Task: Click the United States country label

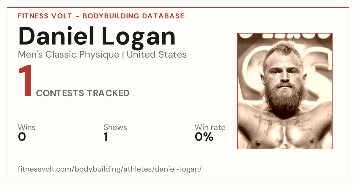Action: [x=157, y=55]
